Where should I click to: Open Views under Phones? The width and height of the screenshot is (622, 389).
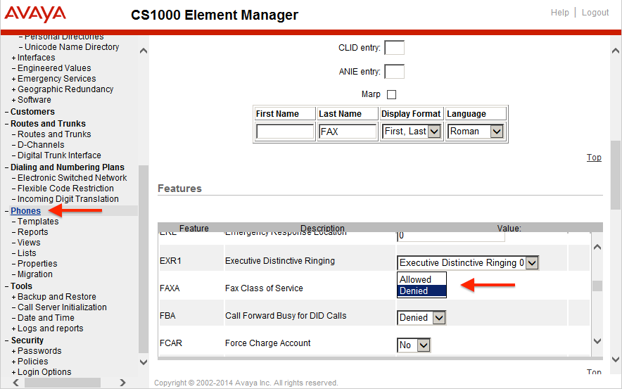click(x=29, y=242)
